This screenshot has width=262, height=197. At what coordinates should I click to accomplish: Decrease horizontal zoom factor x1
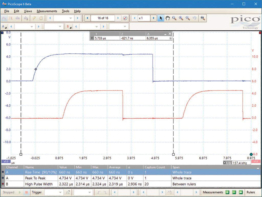click(135, 18)
